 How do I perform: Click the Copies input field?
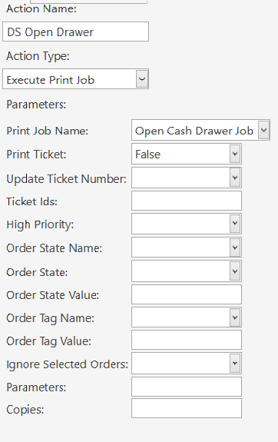tap(187, 408)
